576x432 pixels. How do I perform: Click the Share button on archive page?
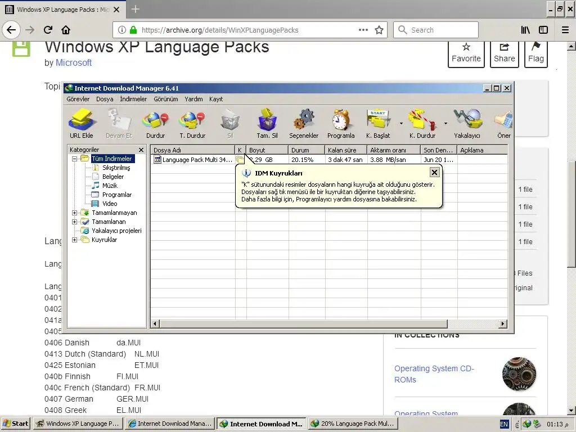[505, 53]
